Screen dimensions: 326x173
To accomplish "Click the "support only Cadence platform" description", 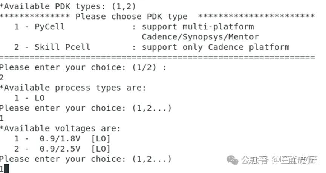I will pyautogui.click(x=215, y=47).
